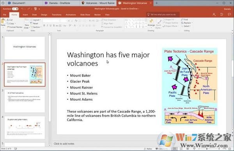Go to the Animations tab

pyautogui.click(x=71, y=15)
